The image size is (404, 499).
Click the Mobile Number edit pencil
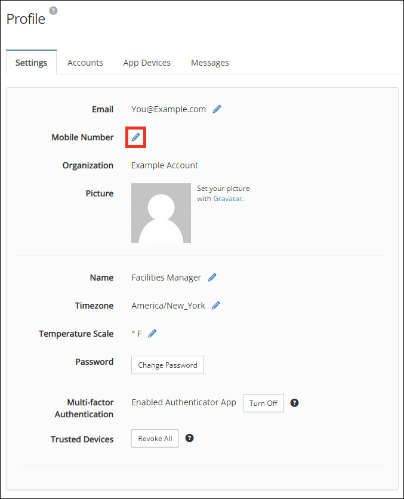coord(136,137)
